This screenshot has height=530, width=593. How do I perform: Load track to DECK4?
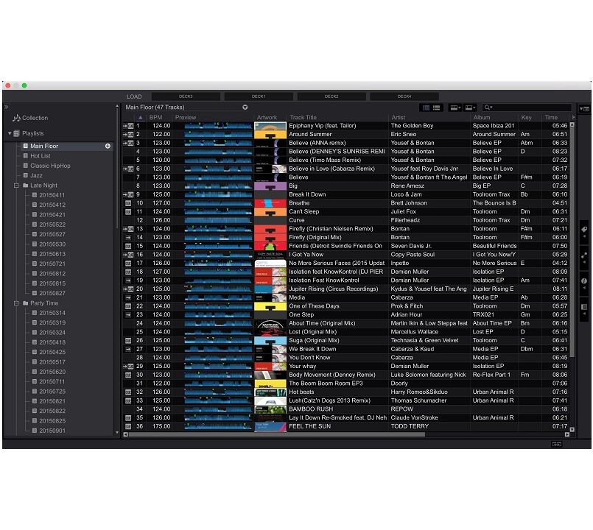click(x=404, y=96)
